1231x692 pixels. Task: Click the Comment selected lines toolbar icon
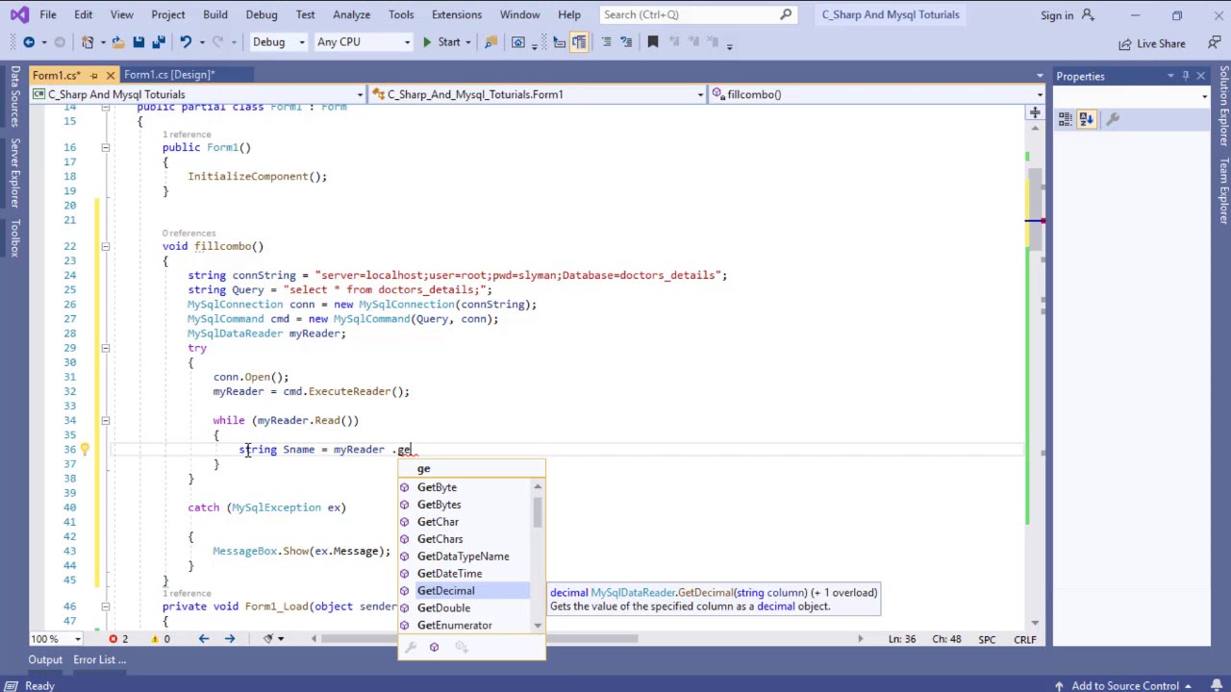pyautogui.click(x=606, y=42)
